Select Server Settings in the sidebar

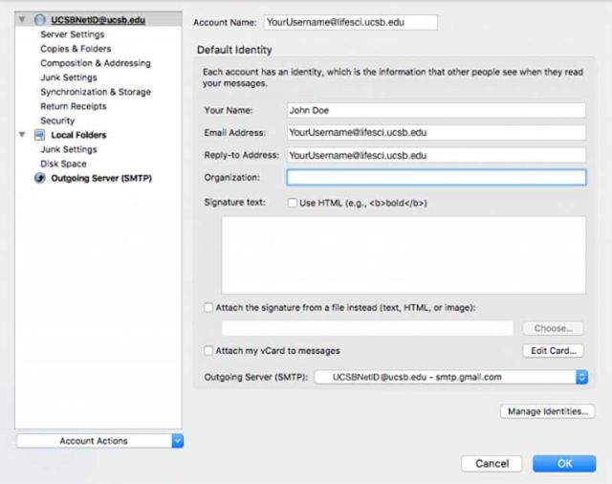tap(73, 34)
